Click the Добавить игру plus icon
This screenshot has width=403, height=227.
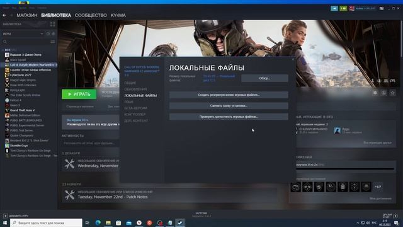[6, 216]
